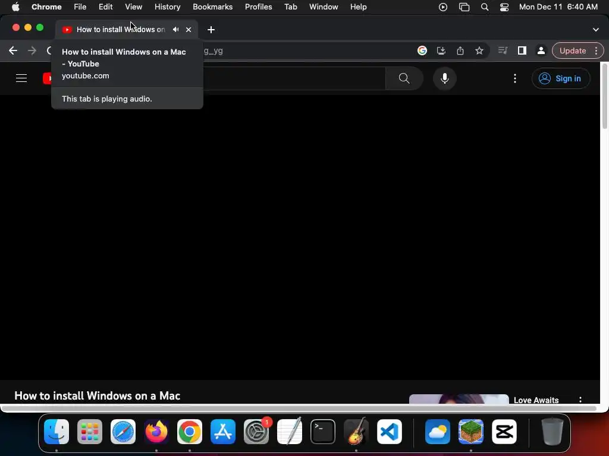Open GarageBand from the Dock

pos(356,432)
